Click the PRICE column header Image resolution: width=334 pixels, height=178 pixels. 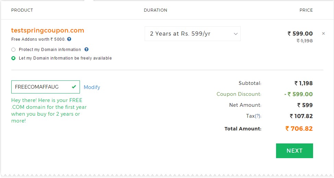(x=306, y=10)
